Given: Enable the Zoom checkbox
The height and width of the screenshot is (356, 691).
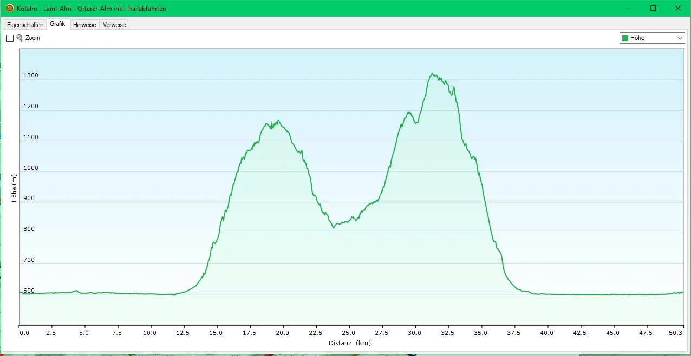Looking at the screenshot, I should click(x=10, y=38).
